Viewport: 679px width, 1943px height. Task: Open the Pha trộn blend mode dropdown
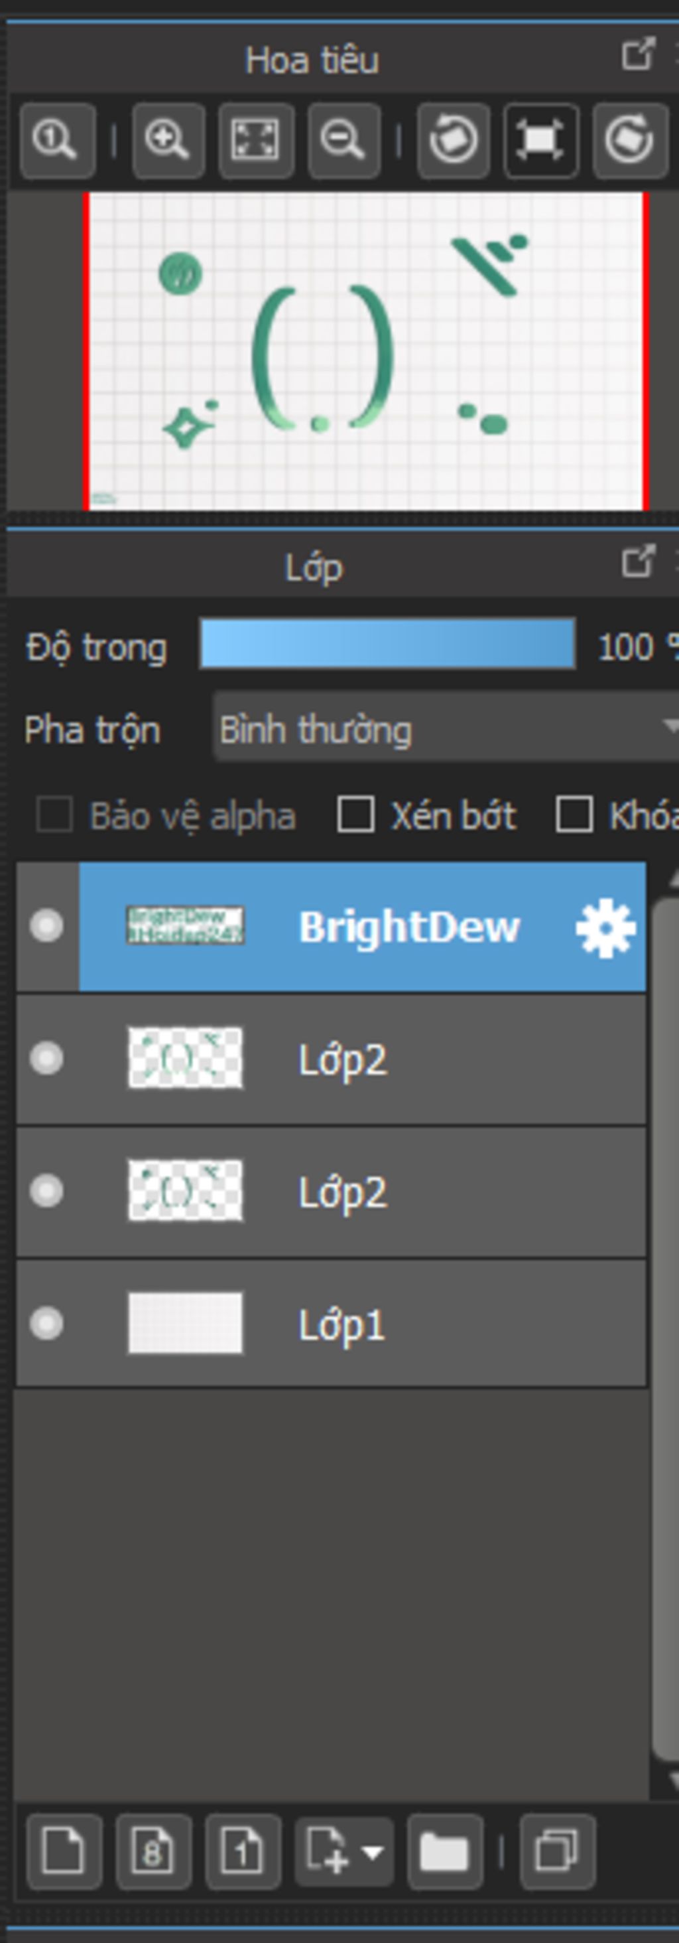point(446,728)
